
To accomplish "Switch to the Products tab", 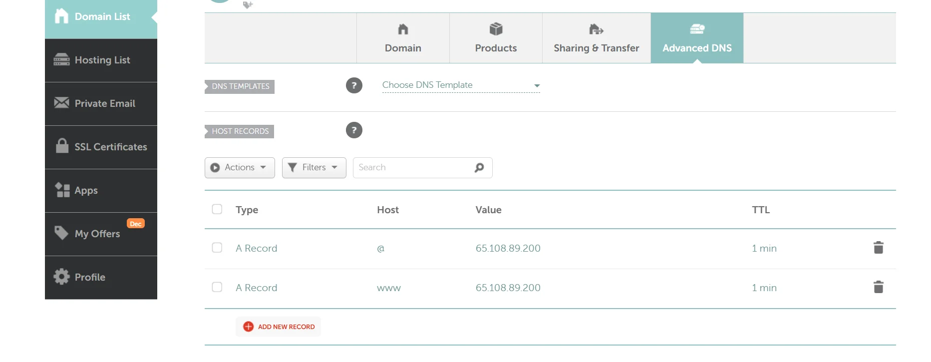I will point(496,38).
